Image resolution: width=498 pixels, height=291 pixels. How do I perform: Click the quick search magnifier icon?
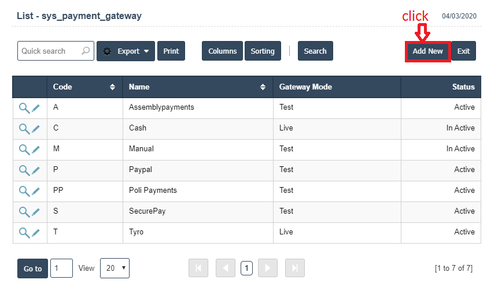click(x=86, y=51)
